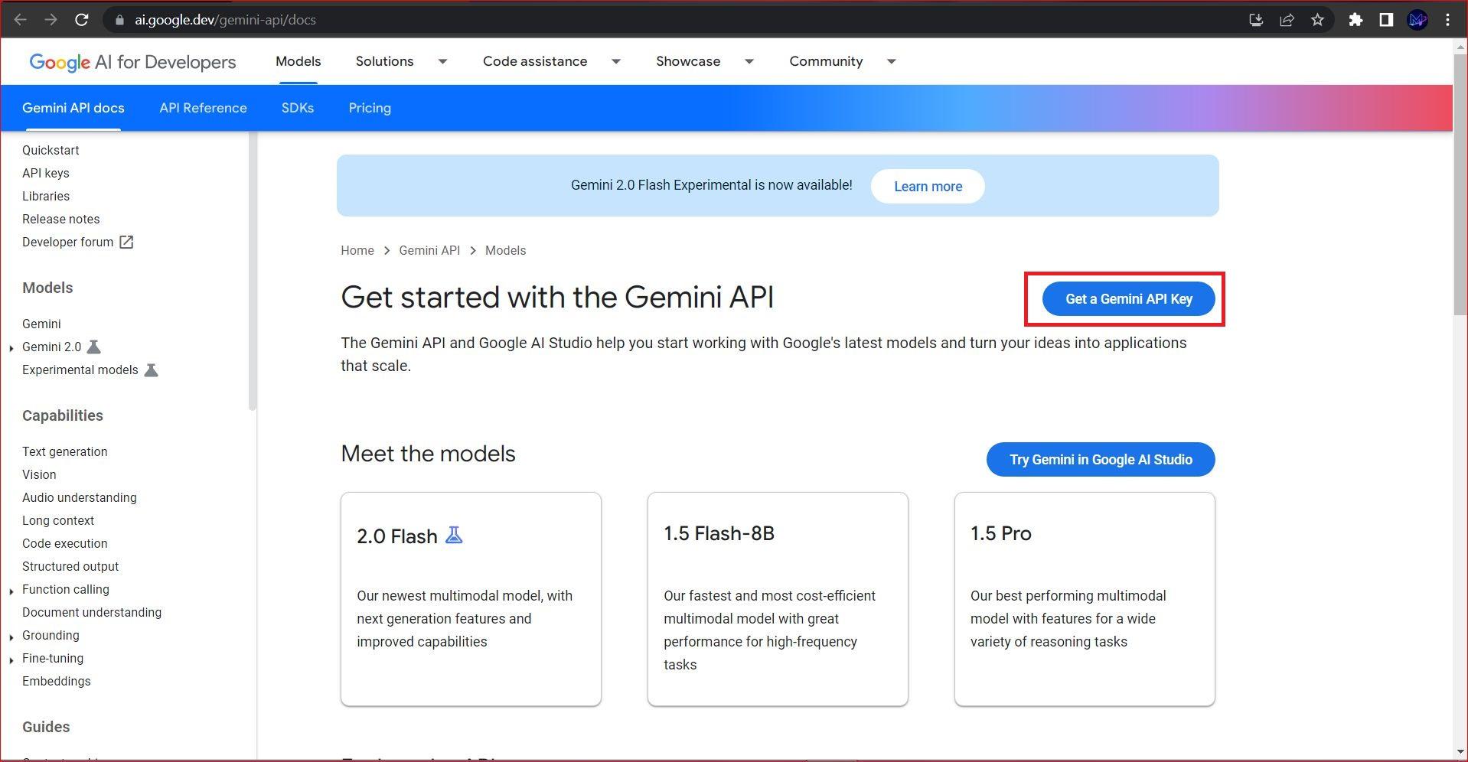
Task: Click the browser back arrow
Action: (21, 20)
